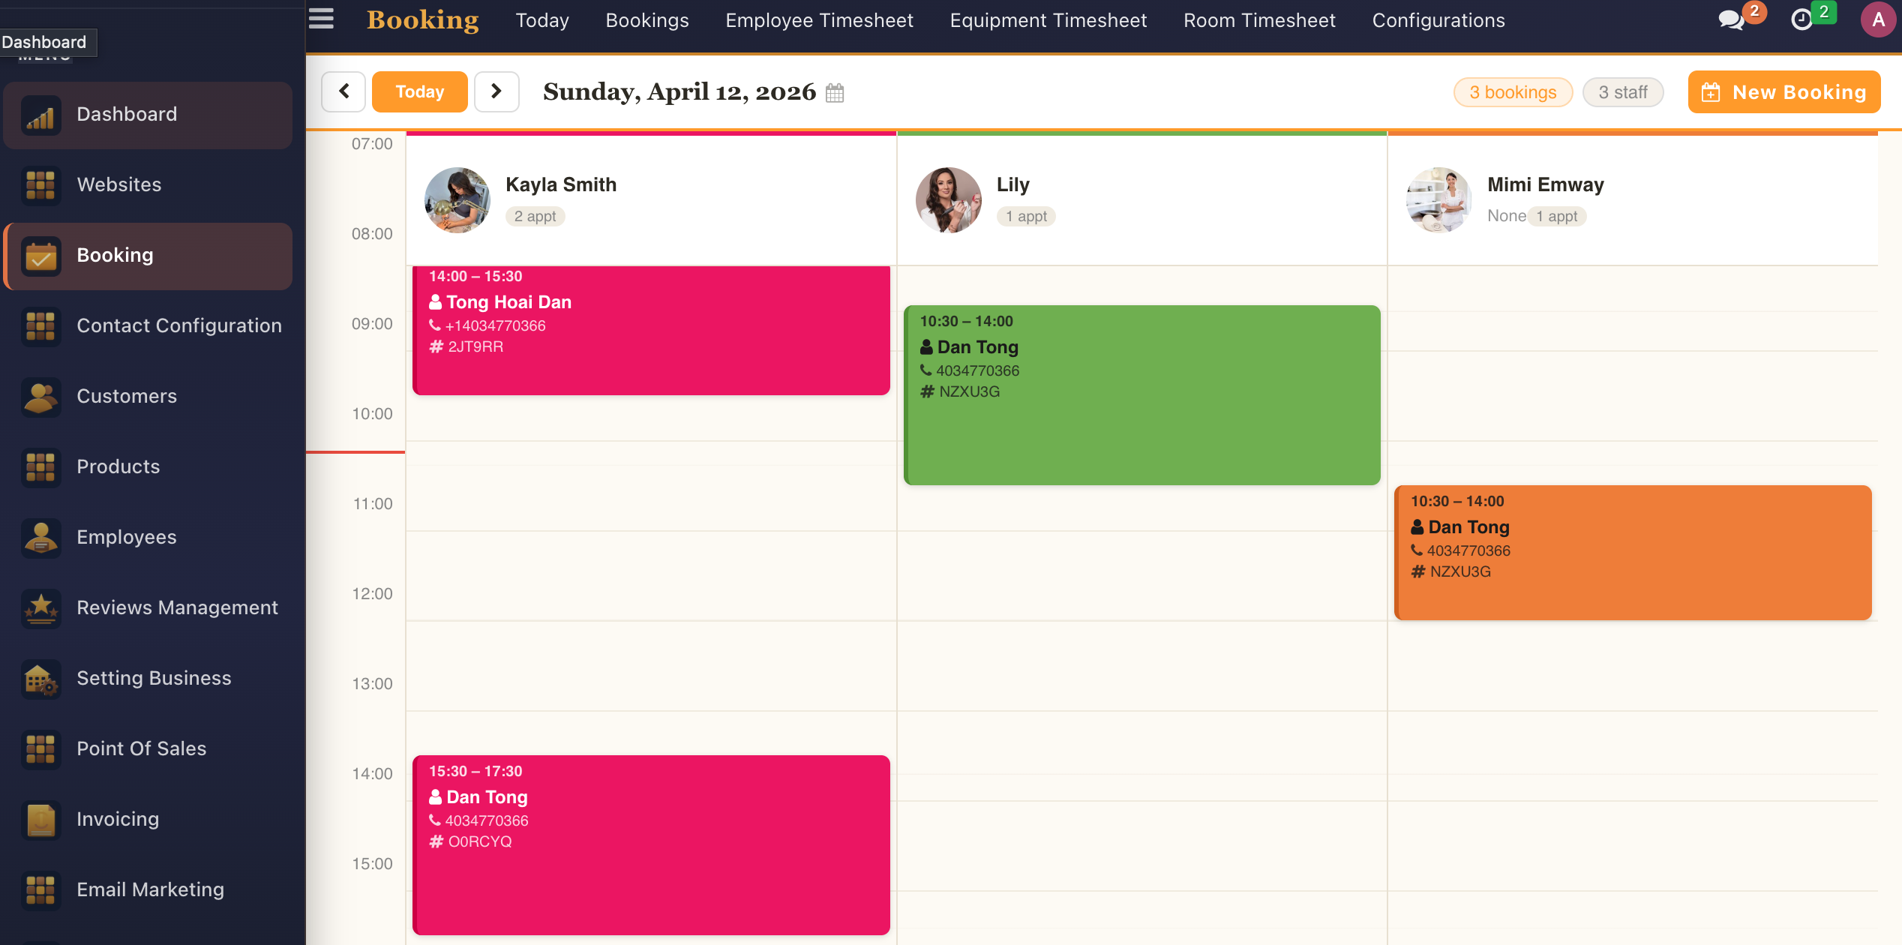Screen dimensions: 1902x945
Task: Click Kayla Smith's profile photo
Action: tap(457, 200)
